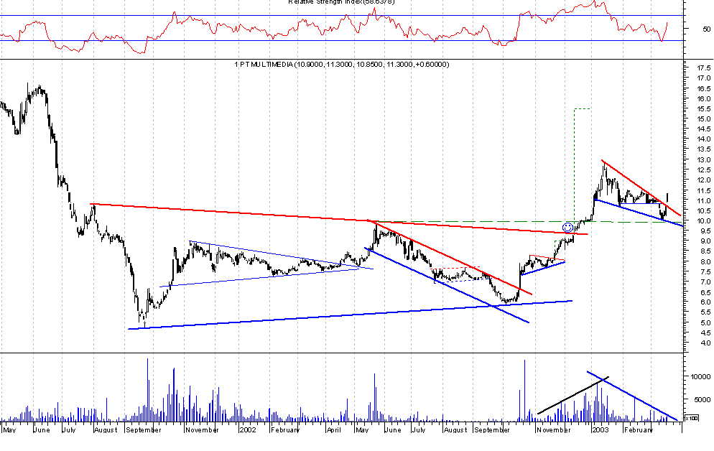Screen dimensions: 714x451
Task: Click the 13.5 price axis label
Action: 704,149
